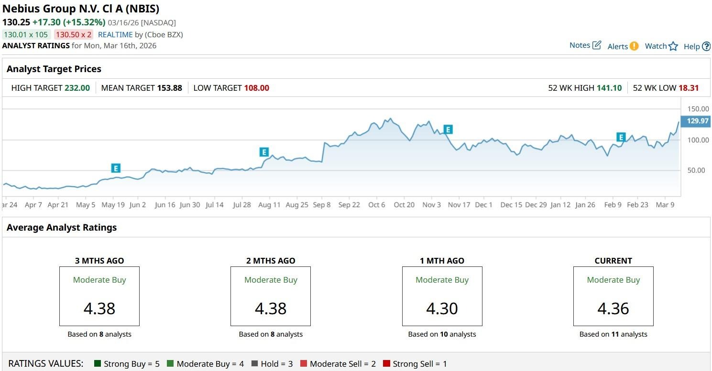Click the 4.38 rating under 2 MTHS AGO
Screen dimensions: 712x371
coord(271,308)
